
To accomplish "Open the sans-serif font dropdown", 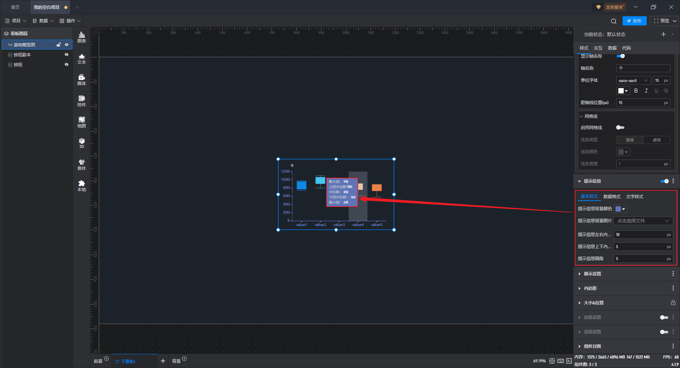I will pyautogui.click(x=633, y=81).
